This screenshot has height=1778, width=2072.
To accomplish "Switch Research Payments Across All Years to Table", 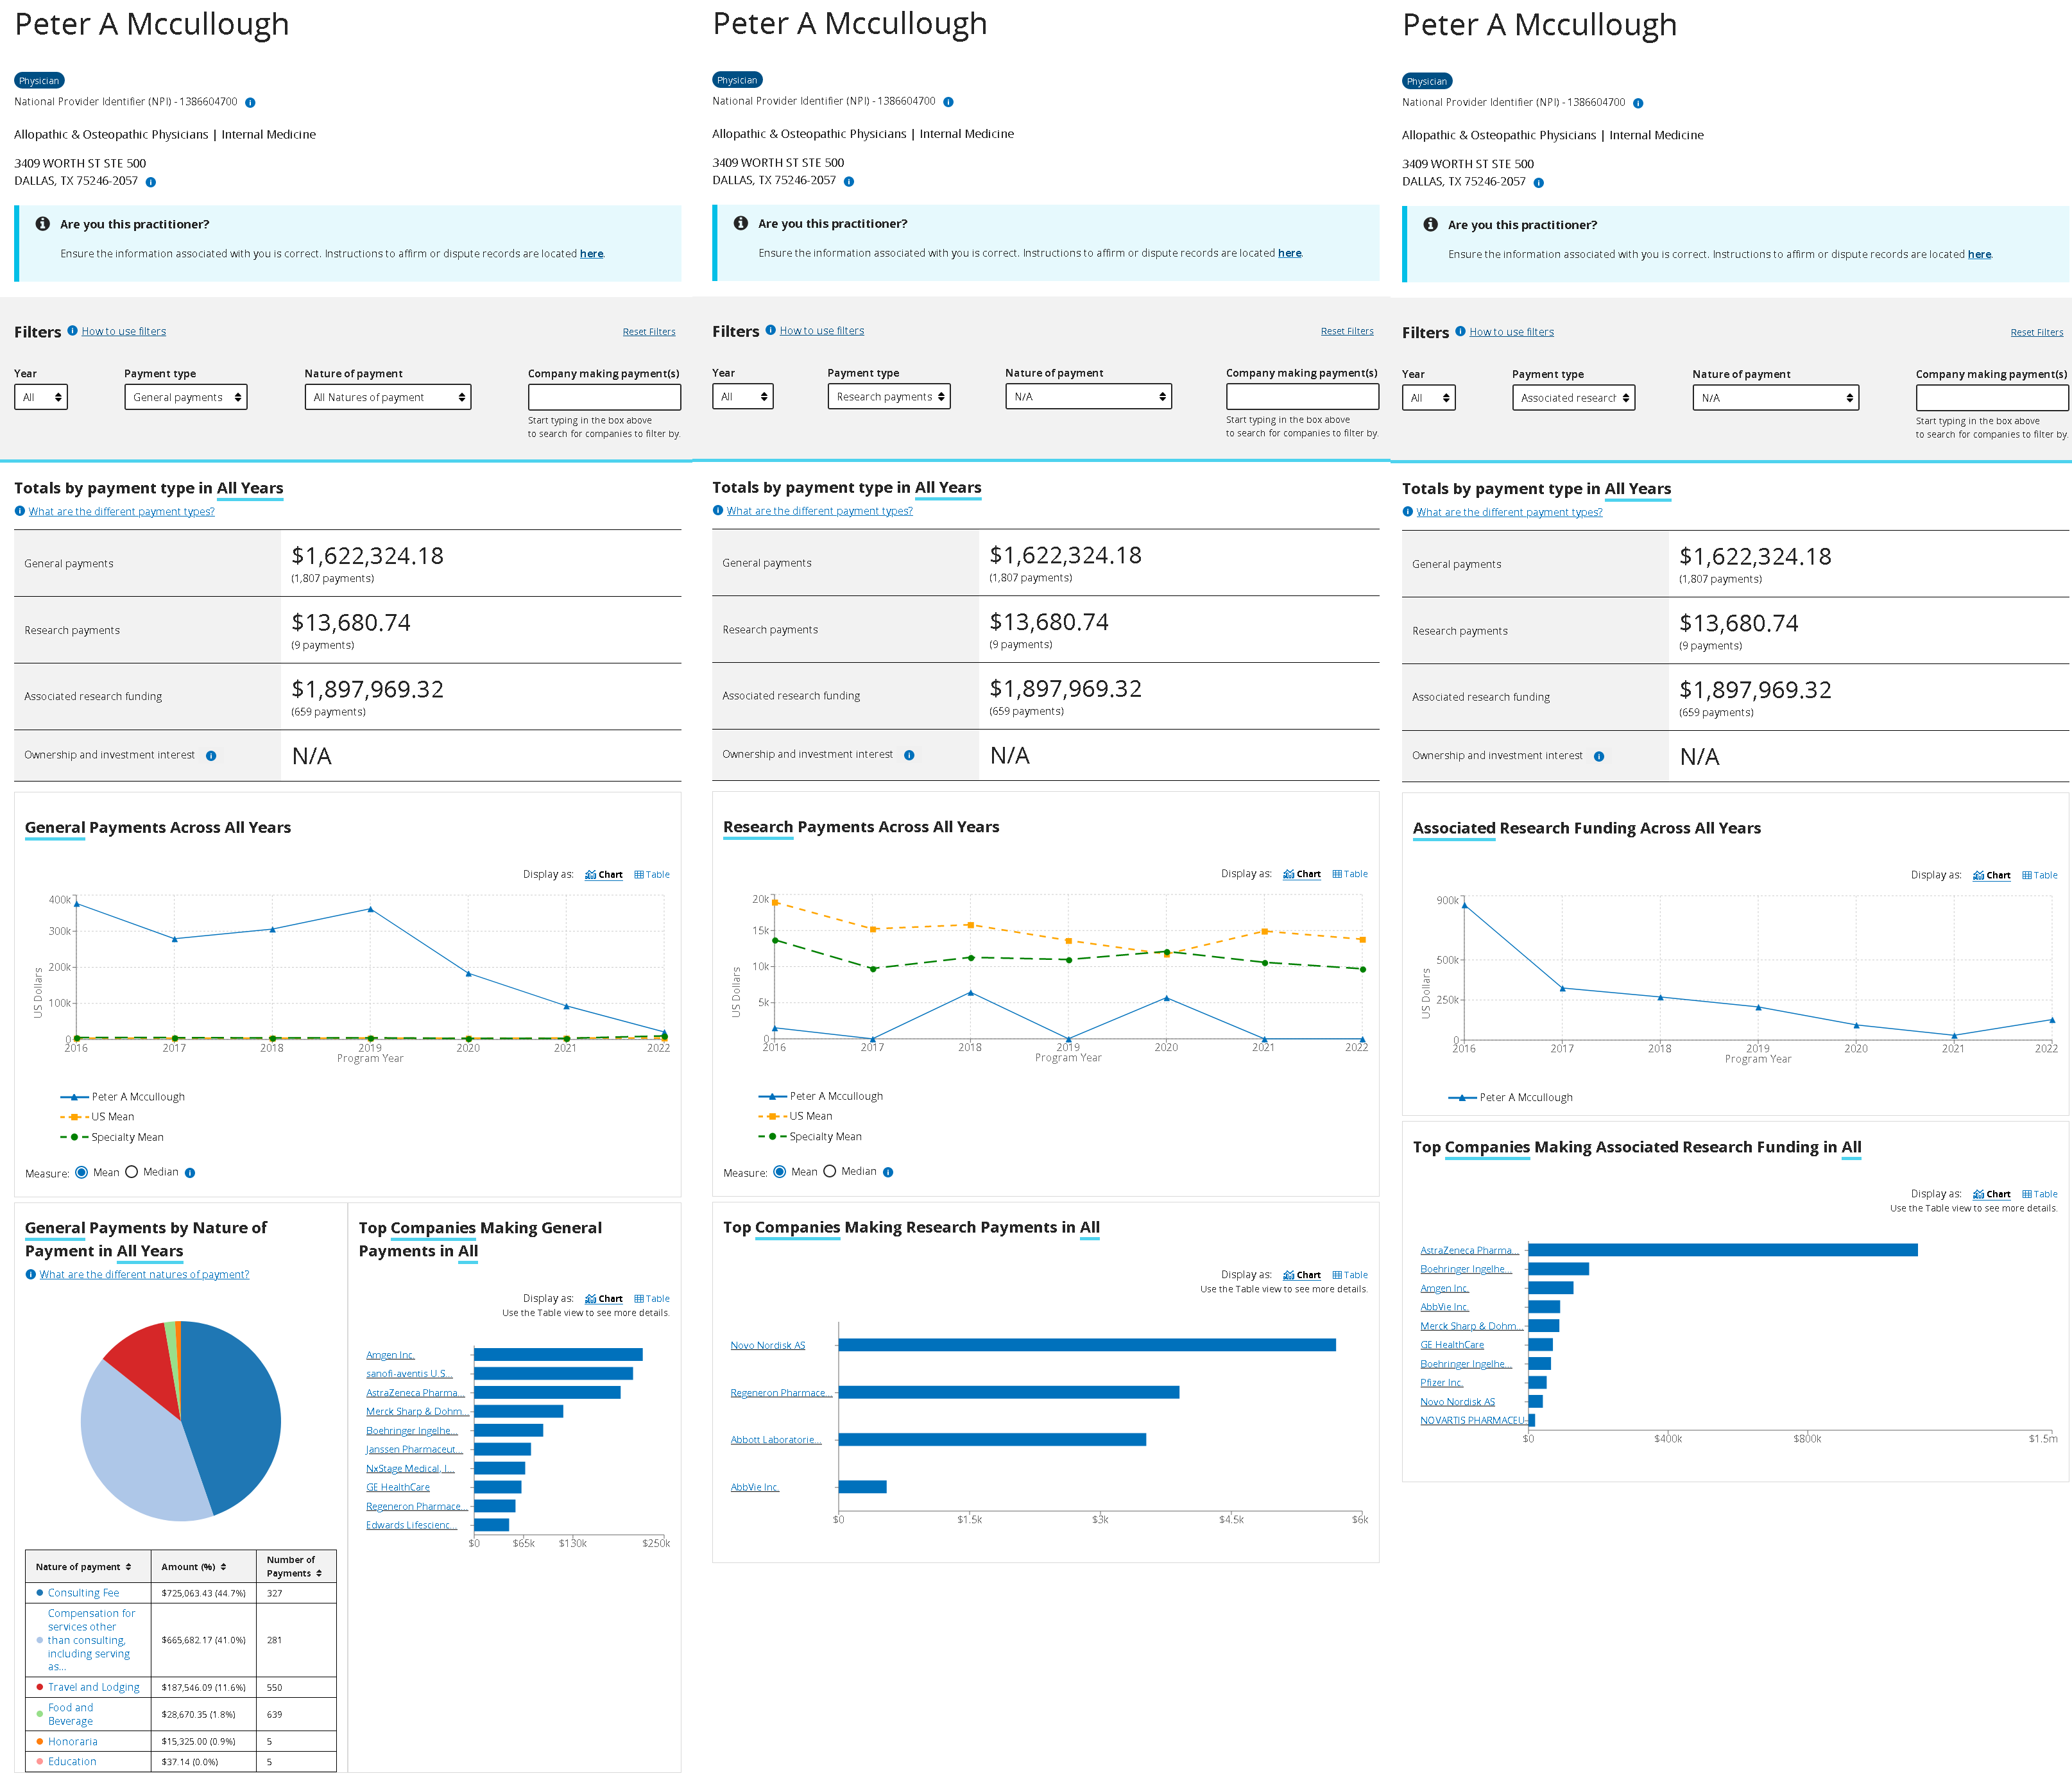I will click(x=1350, y=873).
